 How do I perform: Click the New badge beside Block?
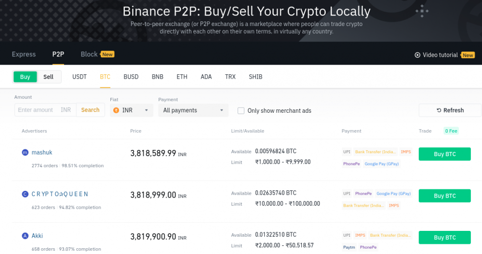click(x=107, y=54)
